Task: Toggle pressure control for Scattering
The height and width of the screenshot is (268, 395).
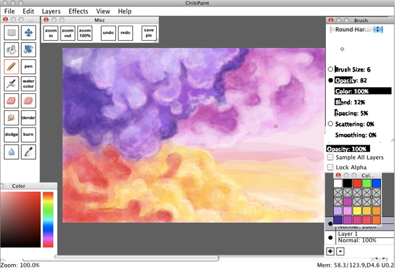Action: pos(330,123)
